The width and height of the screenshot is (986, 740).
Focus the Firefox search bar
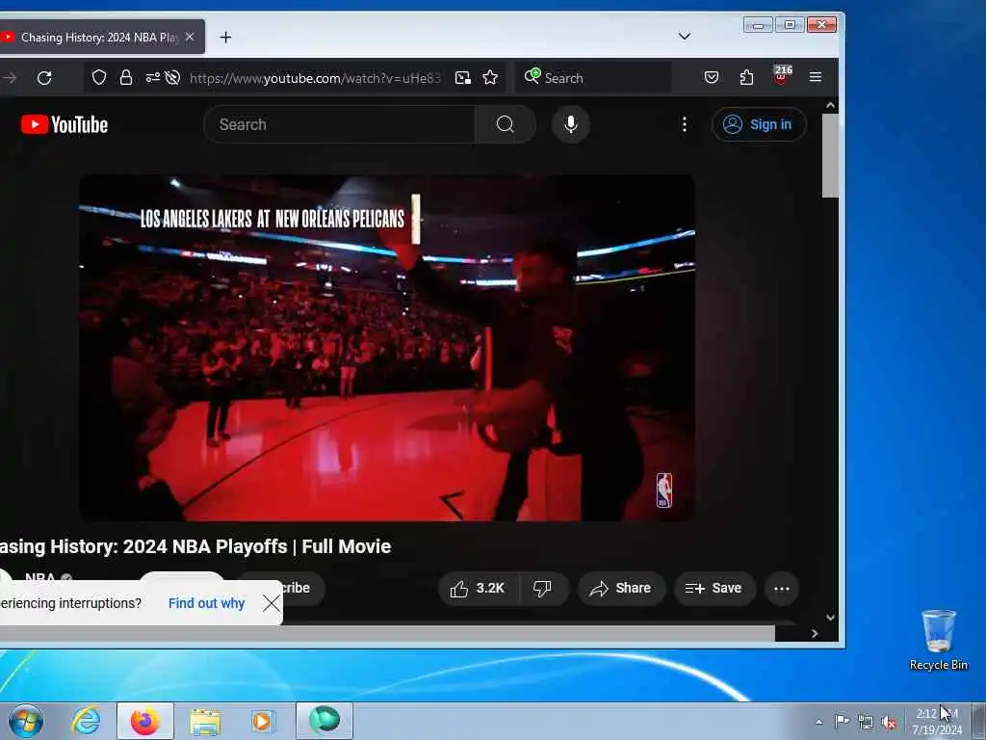pos(593,77)
